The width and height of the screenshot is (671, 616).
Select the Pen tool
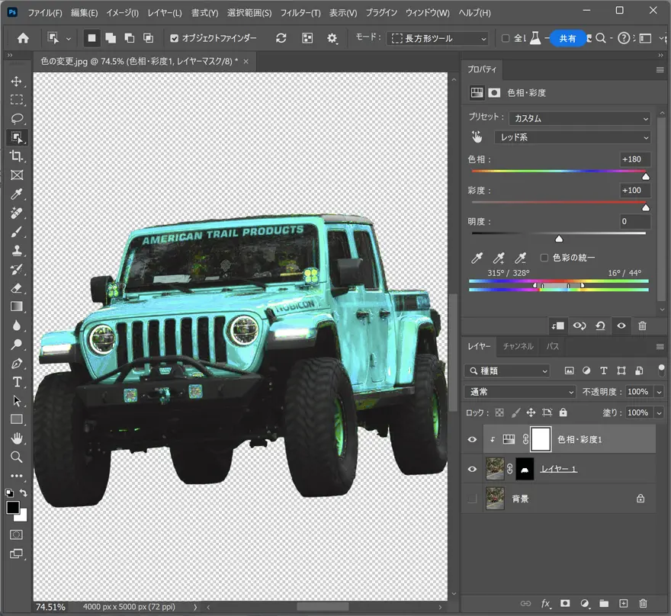[x=17, y=364]
